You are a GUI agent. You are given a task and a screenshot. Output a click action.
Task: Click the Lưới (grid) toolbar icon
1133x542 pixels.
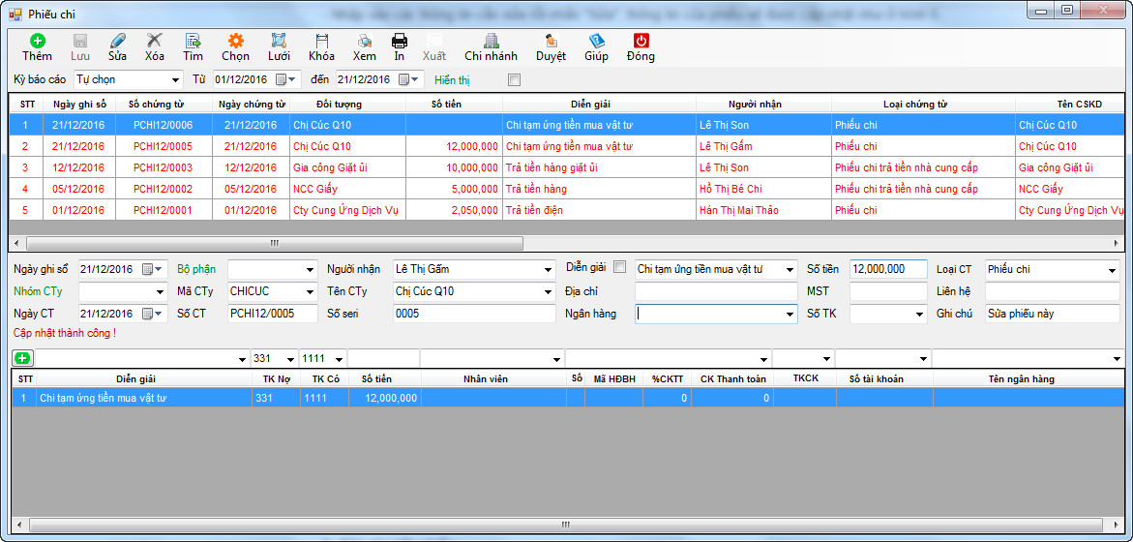click(279, 42)
